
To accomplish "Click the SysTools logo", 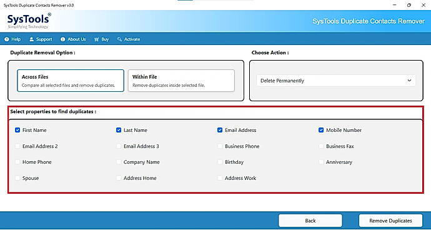I will pyautogui.click(x=29, y=21).
